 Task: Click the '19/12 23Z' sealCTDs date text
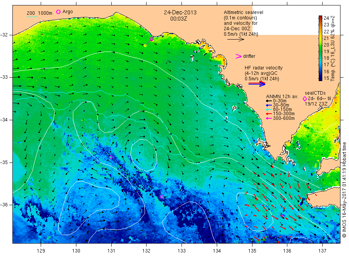[x=316, y=104]
